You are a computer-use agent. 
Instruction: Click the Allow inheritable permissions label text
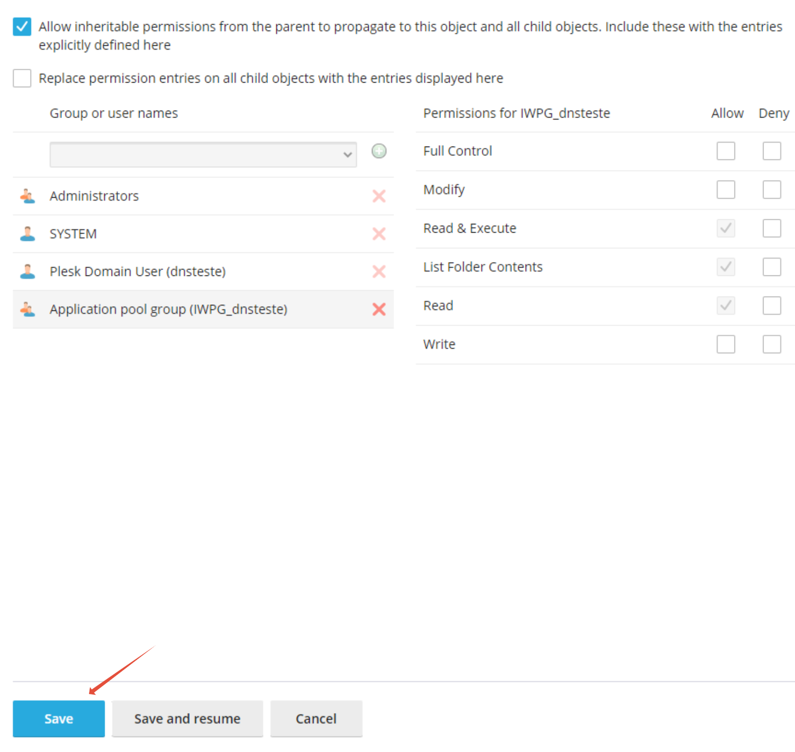pyautogui.click(x=410, y=35)
